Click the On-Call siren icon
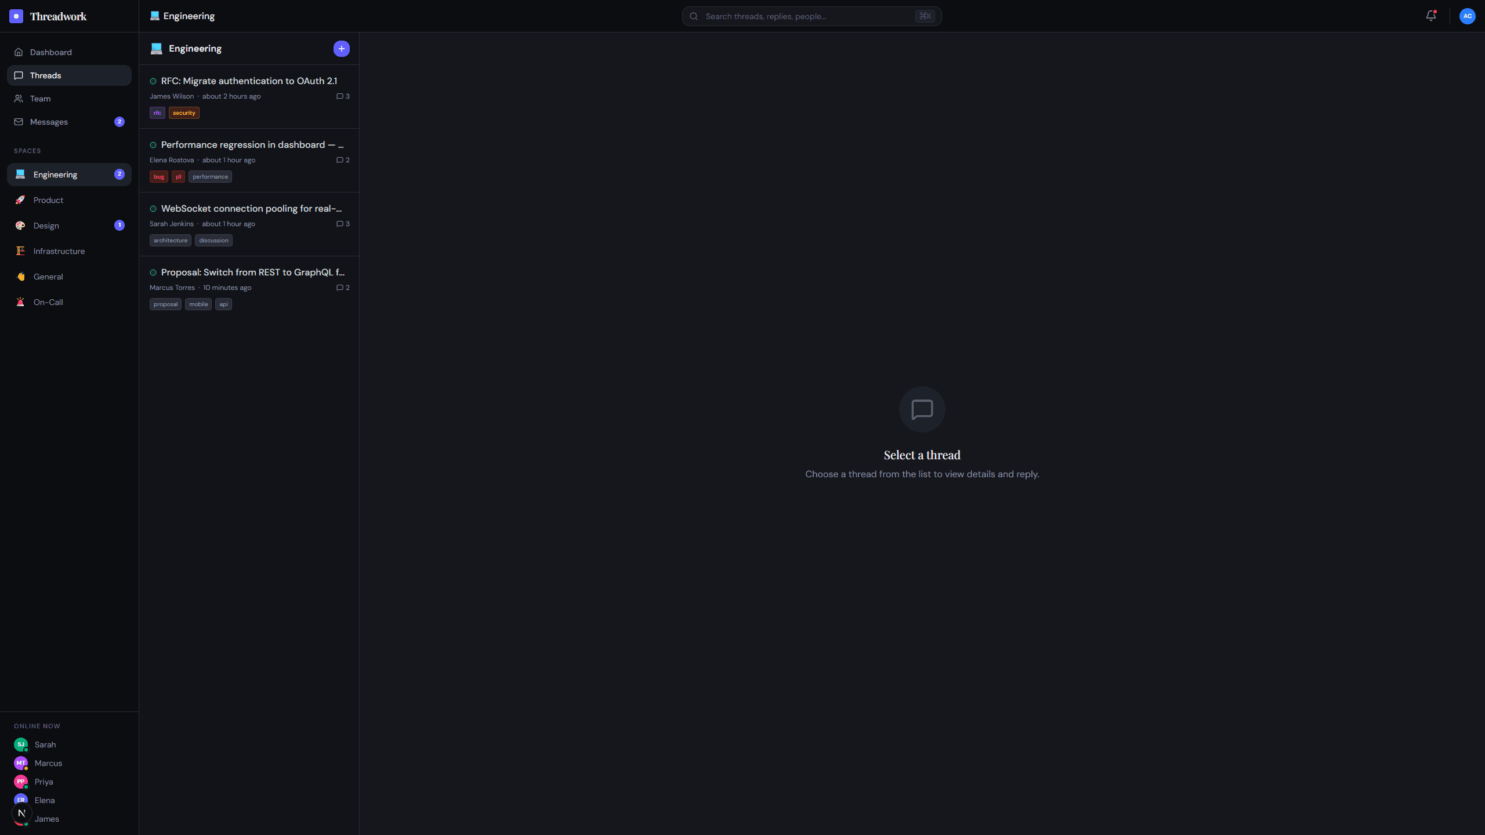 (20, 302)
